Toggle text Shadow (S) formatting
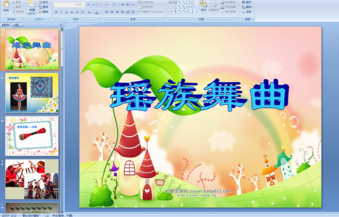 click(77, 12)
